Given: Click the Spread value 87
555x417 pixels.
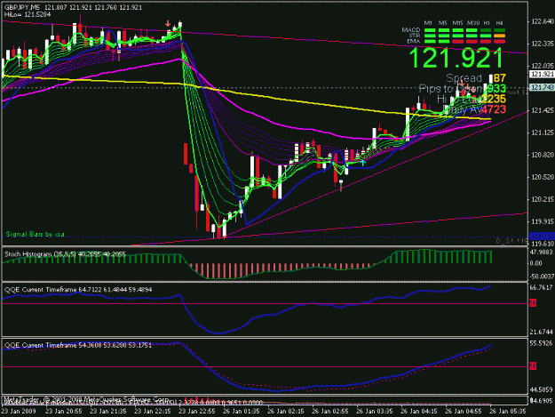Looking at the screenshot, I should [499, 78].
